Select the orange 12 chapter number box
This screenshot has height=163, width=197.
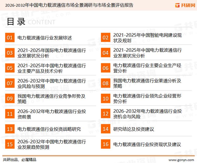click(106, 114)
